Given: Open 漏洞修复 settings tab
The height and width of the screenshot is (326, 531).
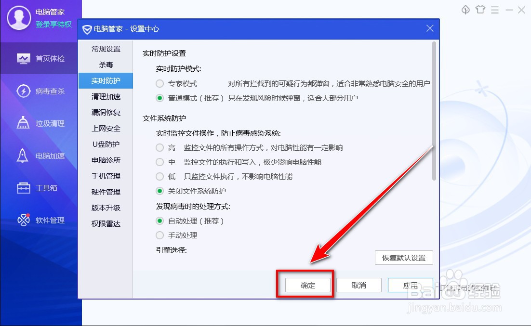Looking at the screenshot, I should coord(106,113).
